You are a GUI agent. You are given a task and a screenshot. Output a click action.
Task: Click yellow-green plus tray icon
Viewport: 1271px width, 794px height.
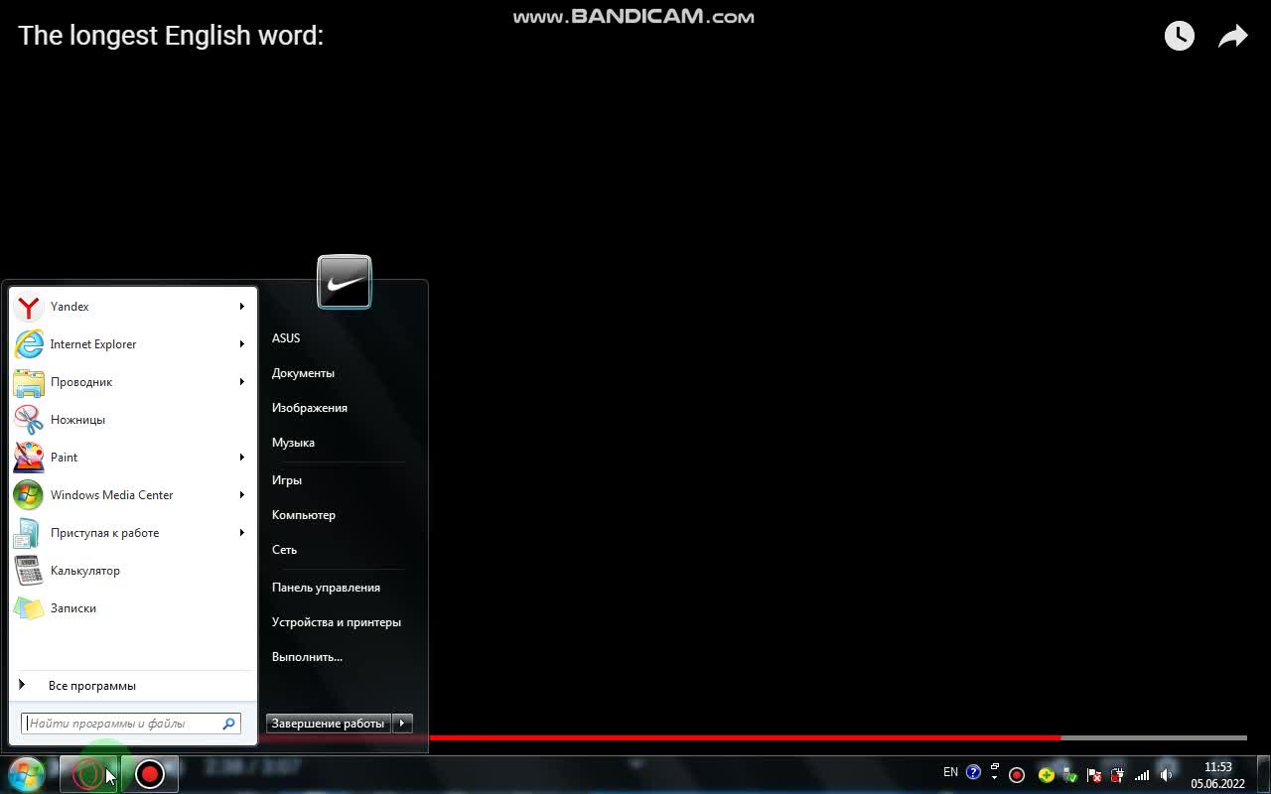(x=1046, y=775)
